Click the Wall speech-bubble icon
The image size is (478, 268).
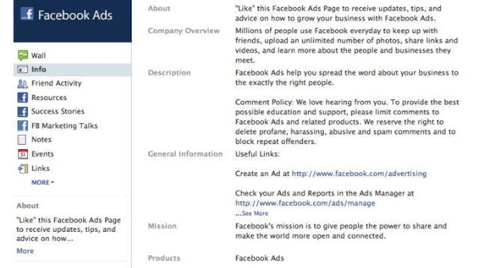(x=22, y=56)
